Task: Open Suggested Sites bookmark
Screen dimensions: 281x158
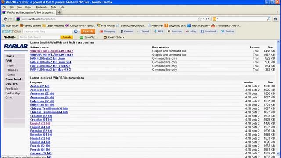Action: pos(175,25)
